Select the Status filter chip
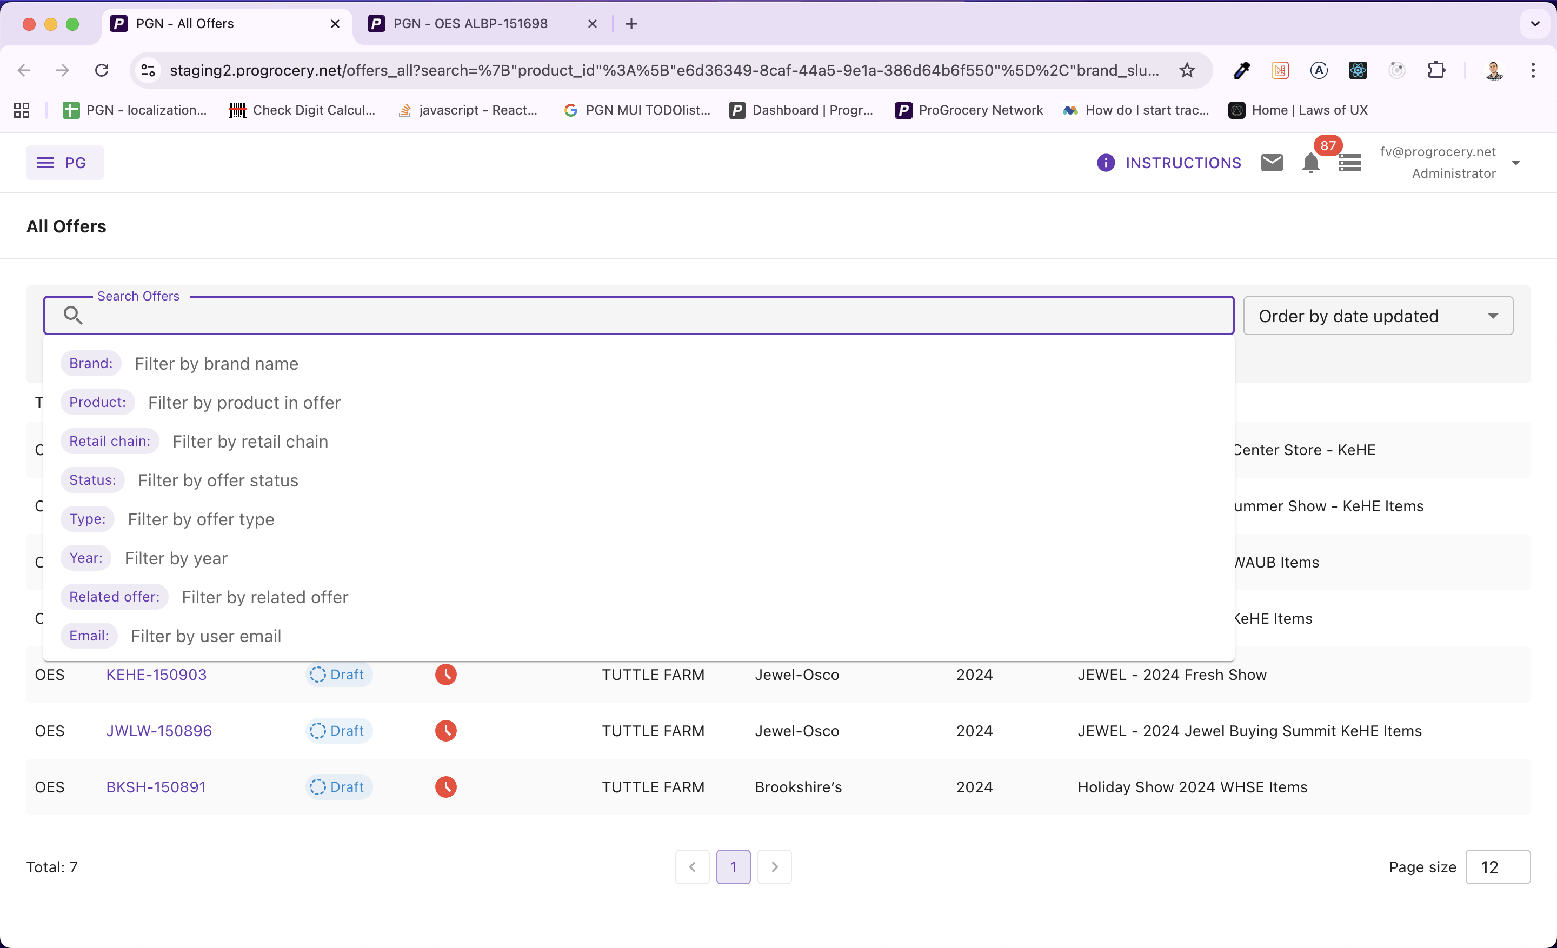 [92, 480]
